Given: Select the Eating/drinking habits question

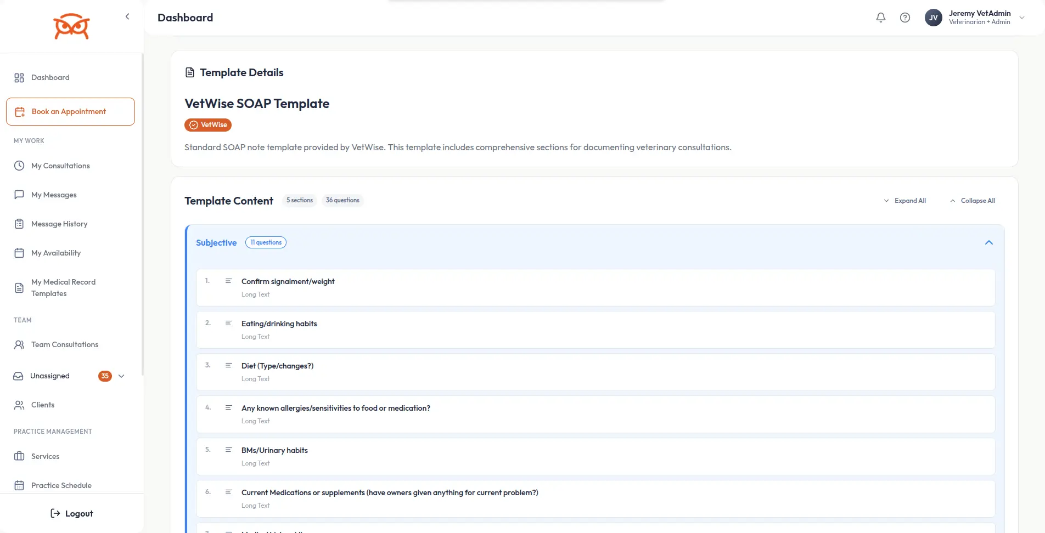Looking at the screenshot, I should pos(595,330).
